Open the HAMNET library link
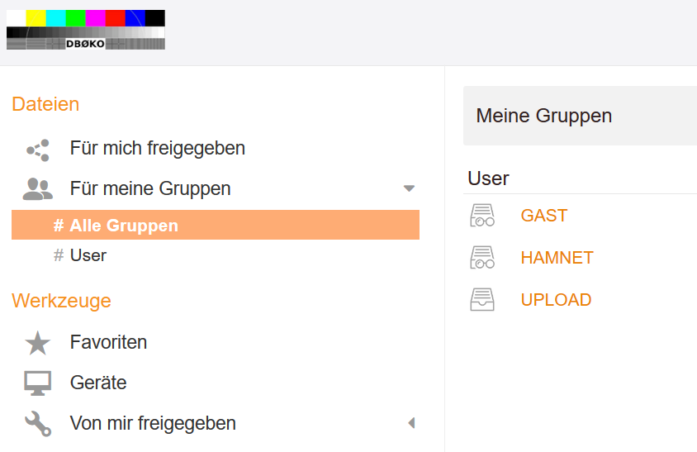The image size is (697, 452). coord(557,258)
